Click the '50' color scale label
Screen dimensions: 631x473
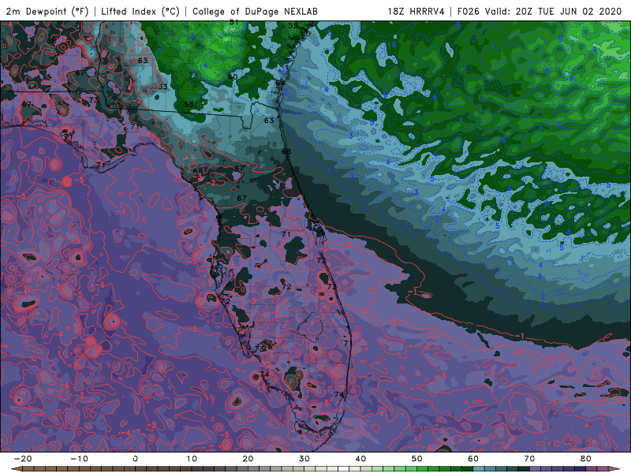point(417,459)
